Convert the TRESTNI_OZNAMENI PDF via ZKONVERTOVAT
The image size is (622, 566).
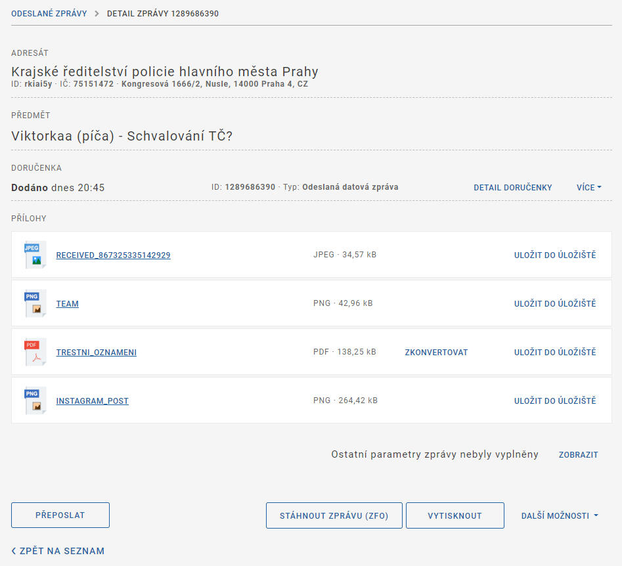pos(436,353)
